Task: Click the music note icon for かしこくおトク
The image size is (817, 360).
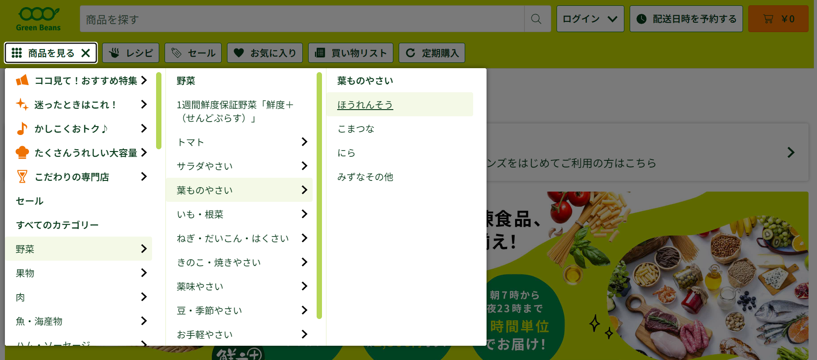Action: [22, 128]
